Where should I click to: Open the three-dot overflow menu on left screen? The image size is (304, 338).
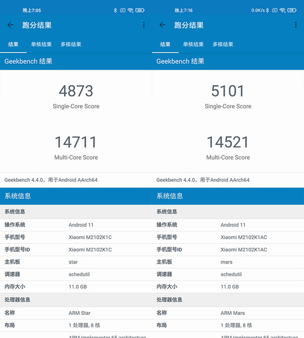(144, 25)
